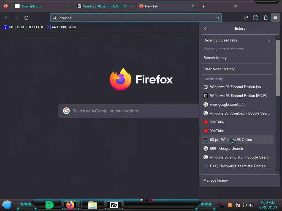Open Windows 98 Second Edition.iso history entry
Image resolution: width=282 pixels, height=211 pixels.
click(x=237, y=87)
